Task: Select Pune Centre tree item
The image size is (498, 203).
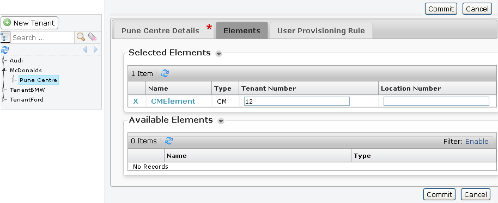Action: tap(39, 80)
